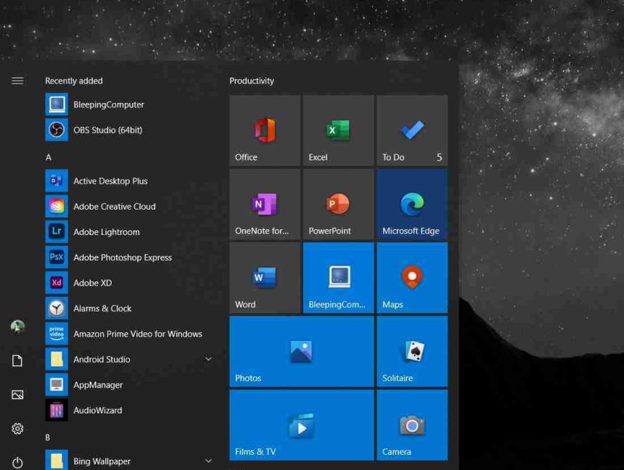Screen dimensions: 624x470
Task: Open the Maps tile
Action: pyautogui.click(x=412, y=277)
